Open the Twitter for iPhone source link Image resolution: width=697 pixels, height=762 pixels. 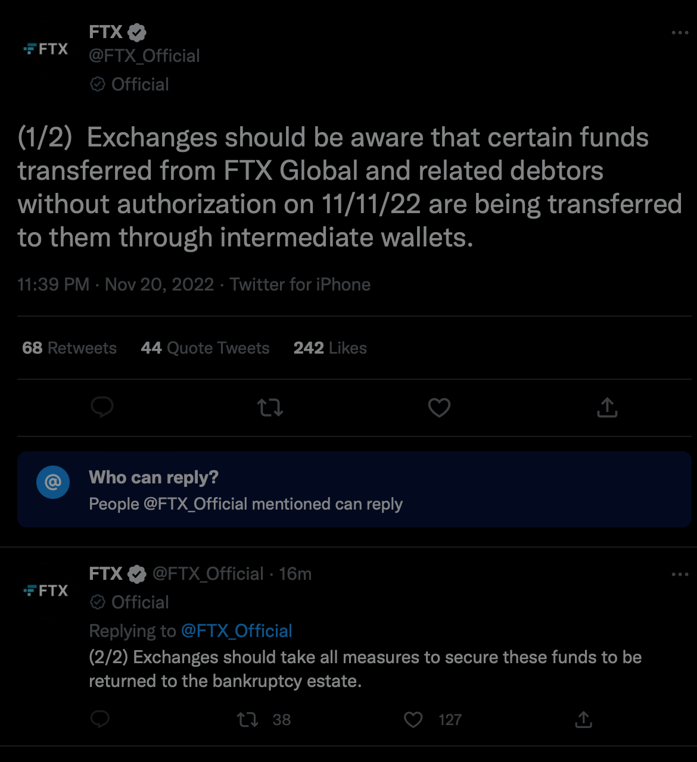click(x=300, y=285)
